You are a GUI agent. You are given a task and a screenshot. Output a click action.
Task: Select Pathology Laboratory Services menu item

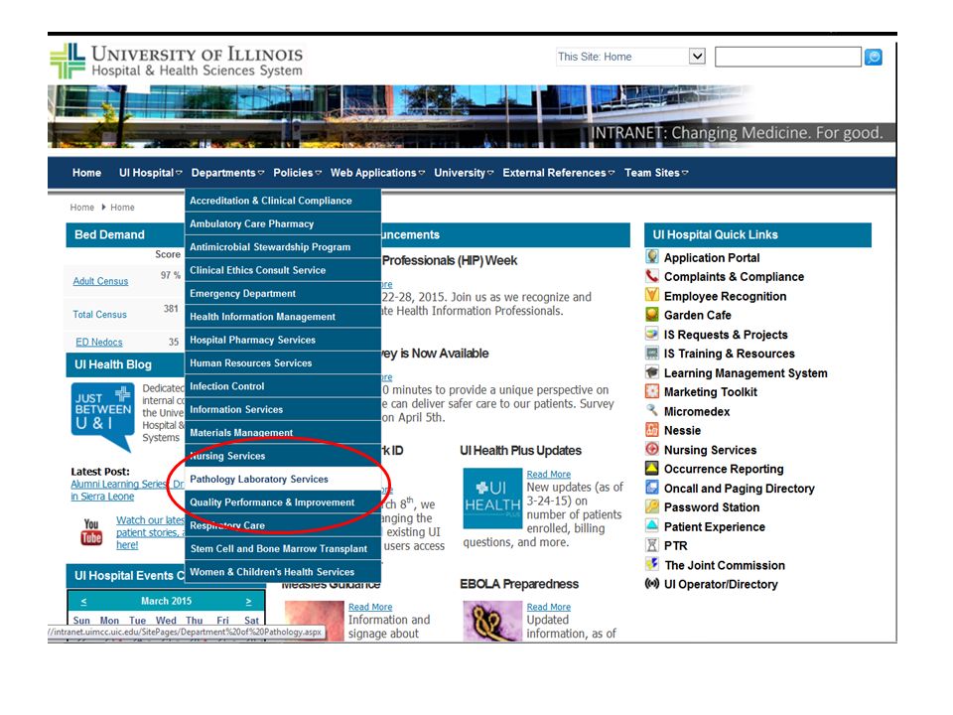pos(283,479)
